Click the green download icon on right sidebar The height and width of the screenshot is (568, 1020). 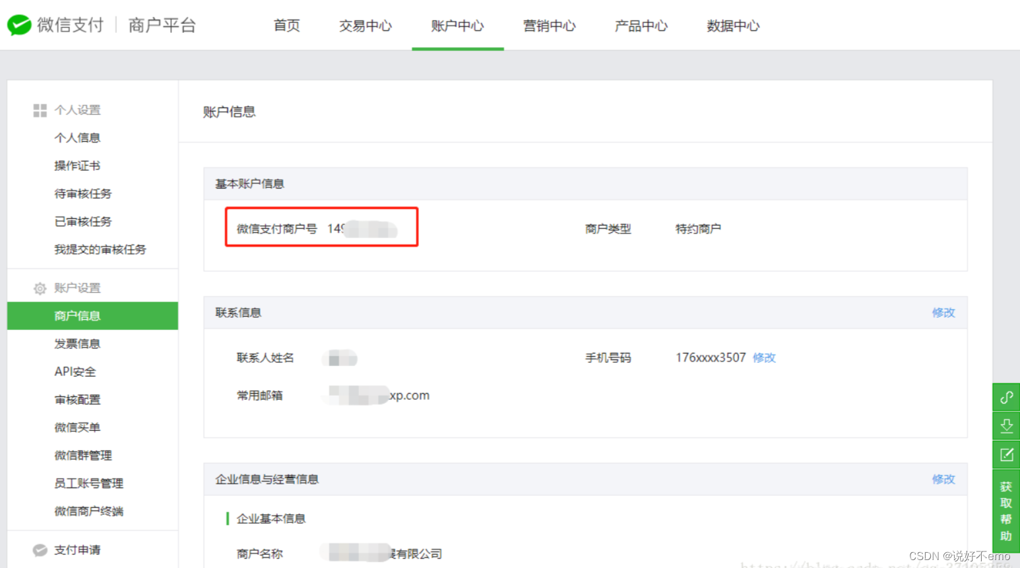[1006, 426]
